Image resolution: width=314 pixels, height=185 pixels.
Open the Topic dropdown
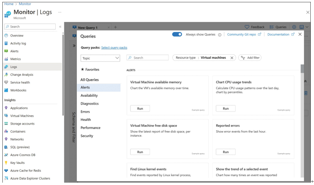coord(100,58)
